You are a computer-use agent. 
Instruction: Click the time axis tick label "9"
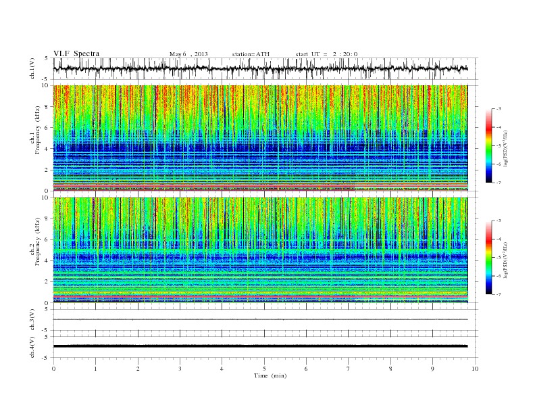(x=432, y=369)
